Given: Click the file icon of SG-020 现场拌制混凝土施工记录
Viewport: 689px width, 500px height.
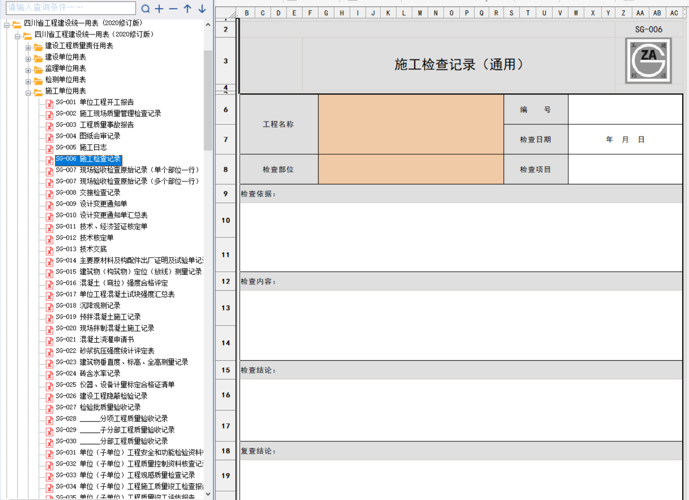Looking at the screenshot, I should tap(49, 330).
